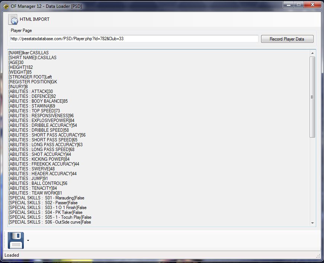Click the scrollbar up arrow in data list
This screenshot has width=324, height=263.
(312, 54)
